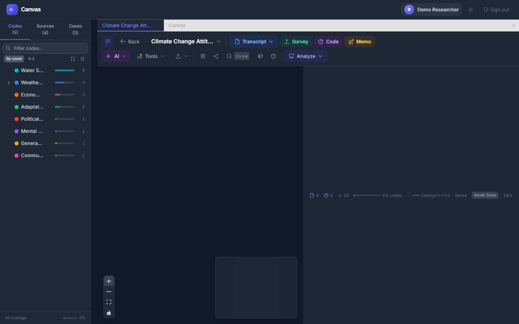519x324 pixels.
Task: Switch to the Sources (4) tab
Action: [x=45, y=29]
